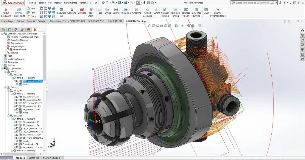305x160 pixels.
Task: Uncheck the TBR_contour5 operation checkbox
Action: point(17,81)
